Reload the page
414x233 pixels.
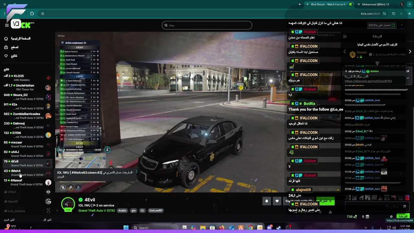click(x=394, y=14)
